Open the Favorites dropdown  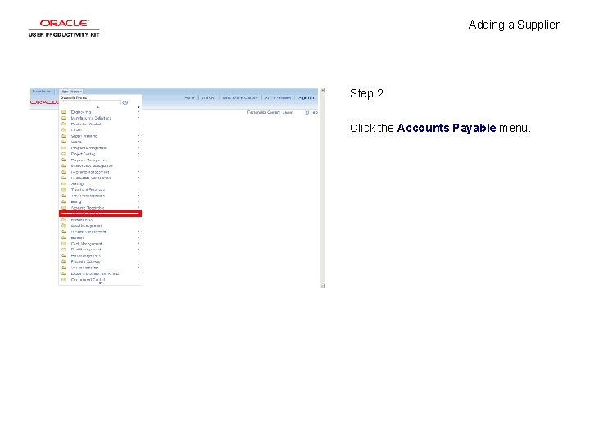42,92
